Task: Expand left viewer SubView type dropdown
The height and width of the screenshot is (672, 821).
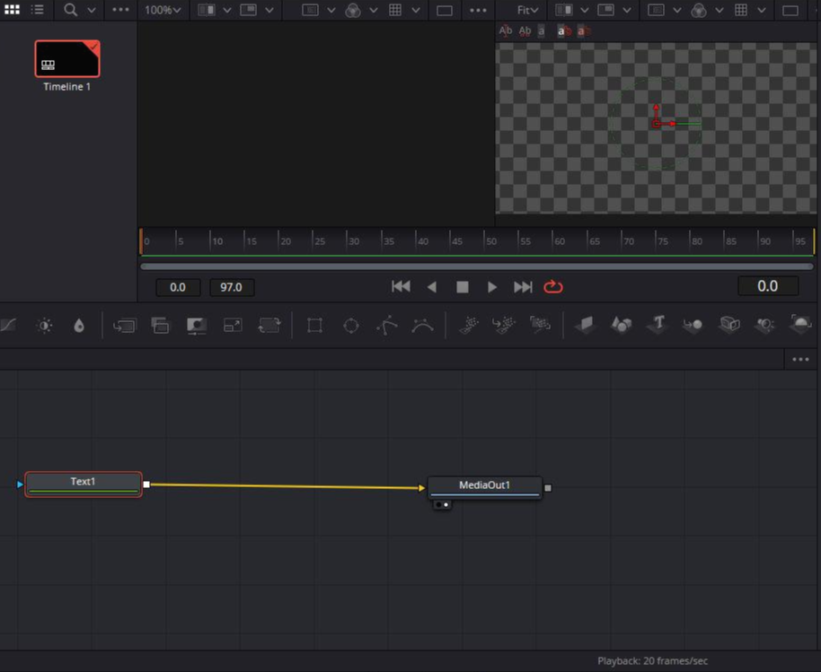Action: [269, 10]
